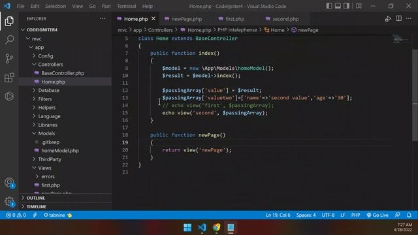
Task: Toggle primary side bar layout icon
Action: [x=329, y=6]
